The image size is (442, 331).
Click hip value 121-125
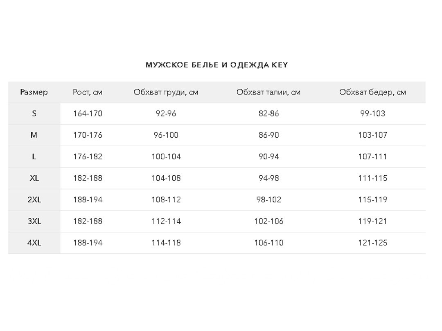[x=373, y=243]
